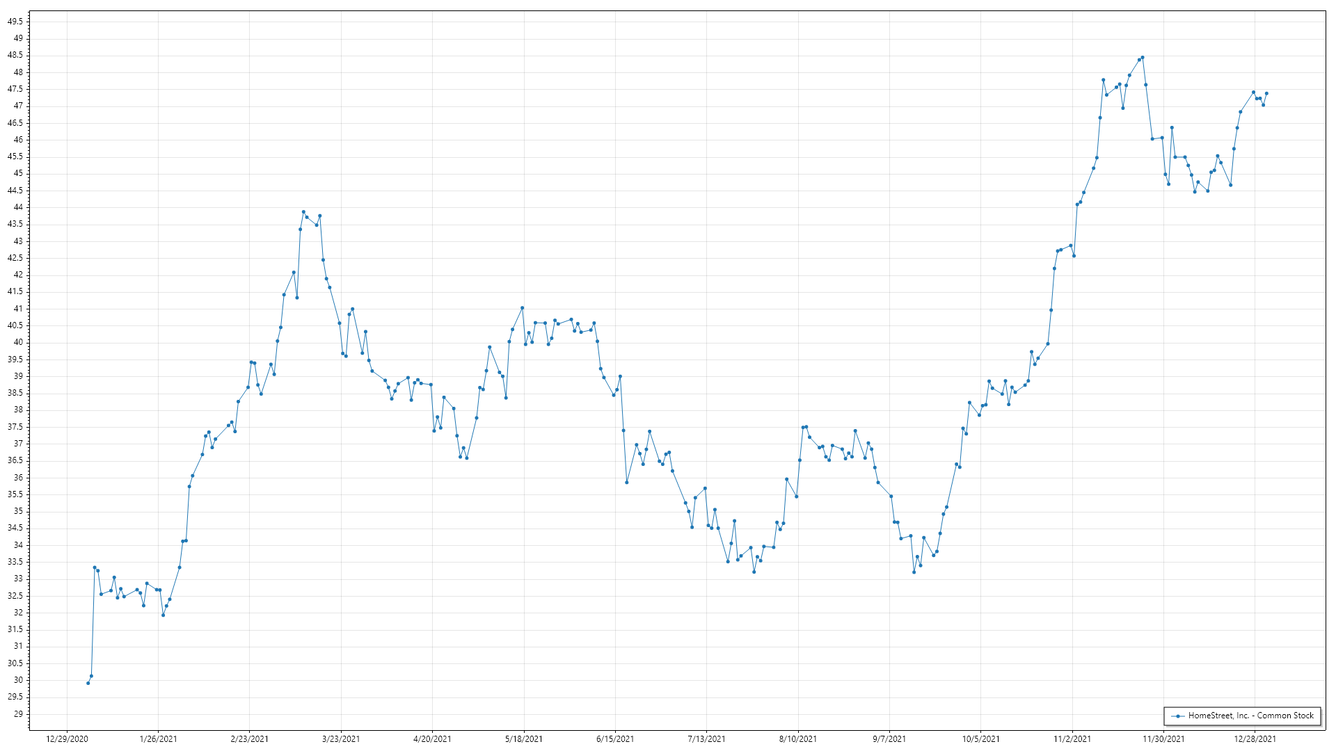The image size is (1336, 751).
Task: Select the 5/18/2021 date tick label
Action: coord(524,739)
